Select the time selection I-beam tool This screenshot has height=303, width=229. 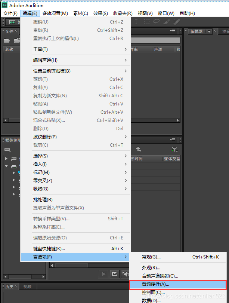tap(136, 22)
